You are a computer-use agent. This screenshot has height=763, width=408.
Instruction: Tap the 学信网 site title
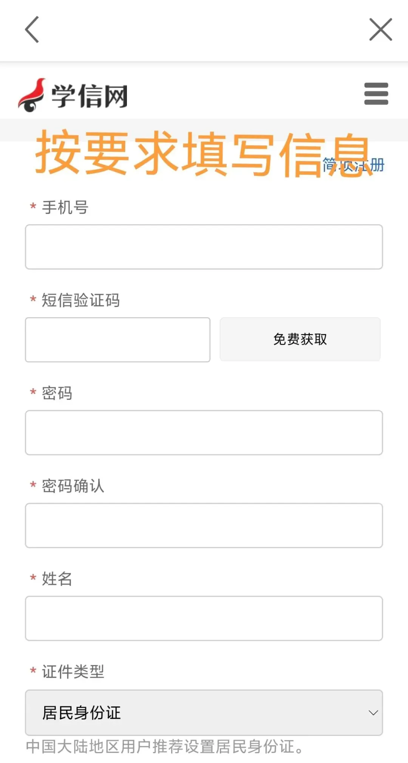90,96
